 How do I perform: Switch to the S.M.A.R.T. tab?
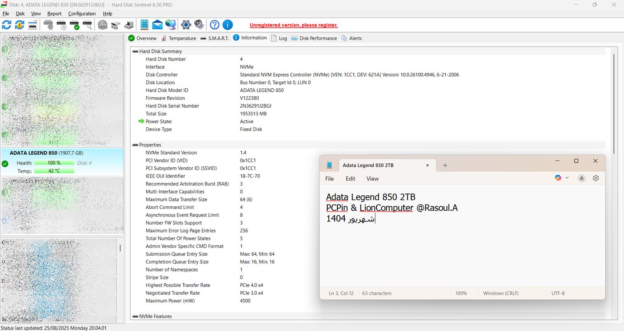point(215,38)
